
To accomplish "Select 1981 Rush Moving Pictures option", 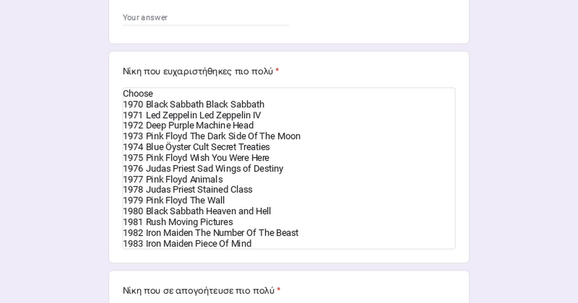I will [x=178, y=222].
